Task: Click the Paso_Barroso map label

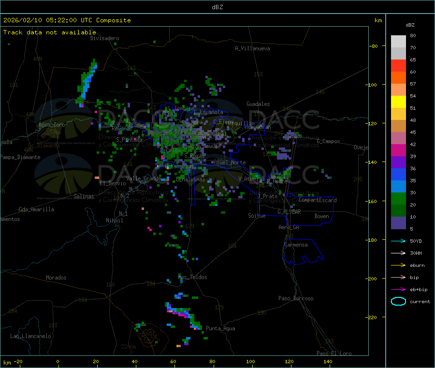Action: point(296,298)
